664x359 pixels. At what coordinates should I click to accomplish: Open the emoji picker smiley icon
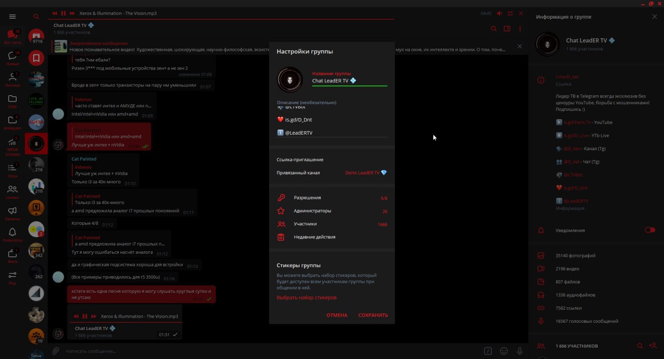[504, 351]
